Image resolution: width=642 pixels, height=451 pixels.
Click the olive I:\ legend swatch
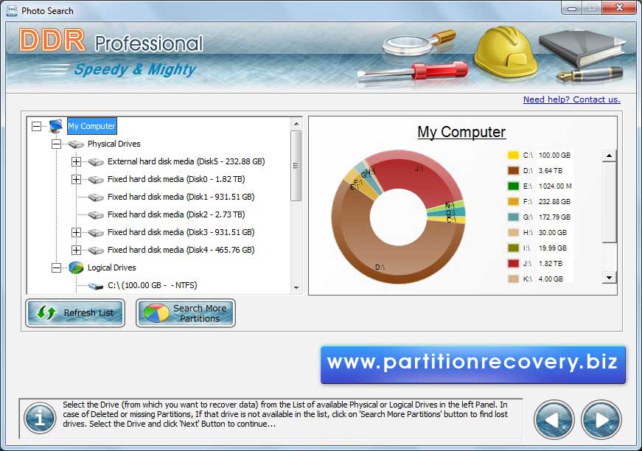click(x=513, y=248)
